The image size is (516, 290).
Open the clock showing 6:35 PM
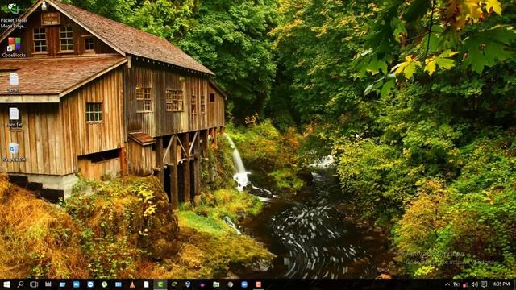pos(501,284)
